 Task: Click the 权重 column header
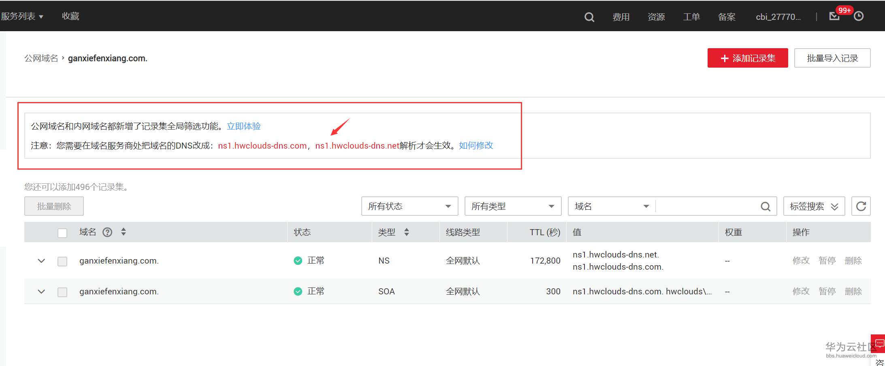[x=734, y=232]
